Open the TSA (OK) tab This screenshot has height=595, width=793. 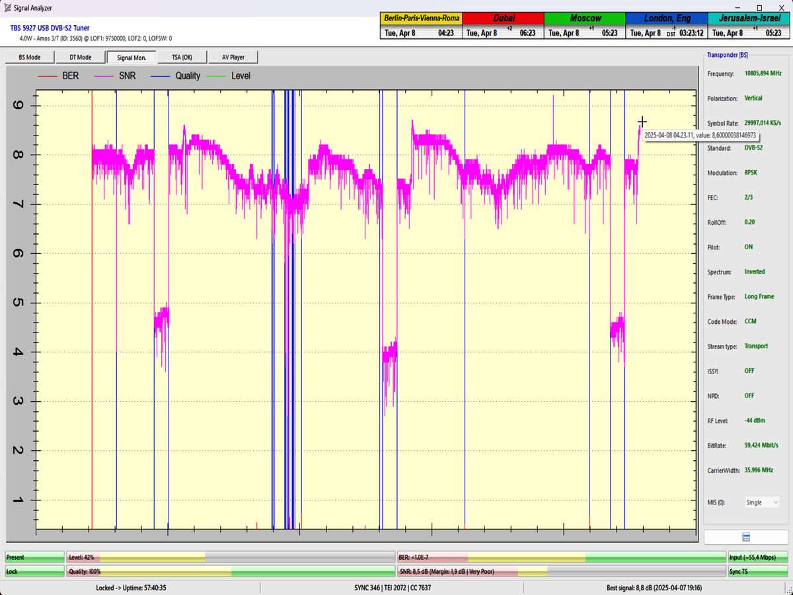click(182, 58)
